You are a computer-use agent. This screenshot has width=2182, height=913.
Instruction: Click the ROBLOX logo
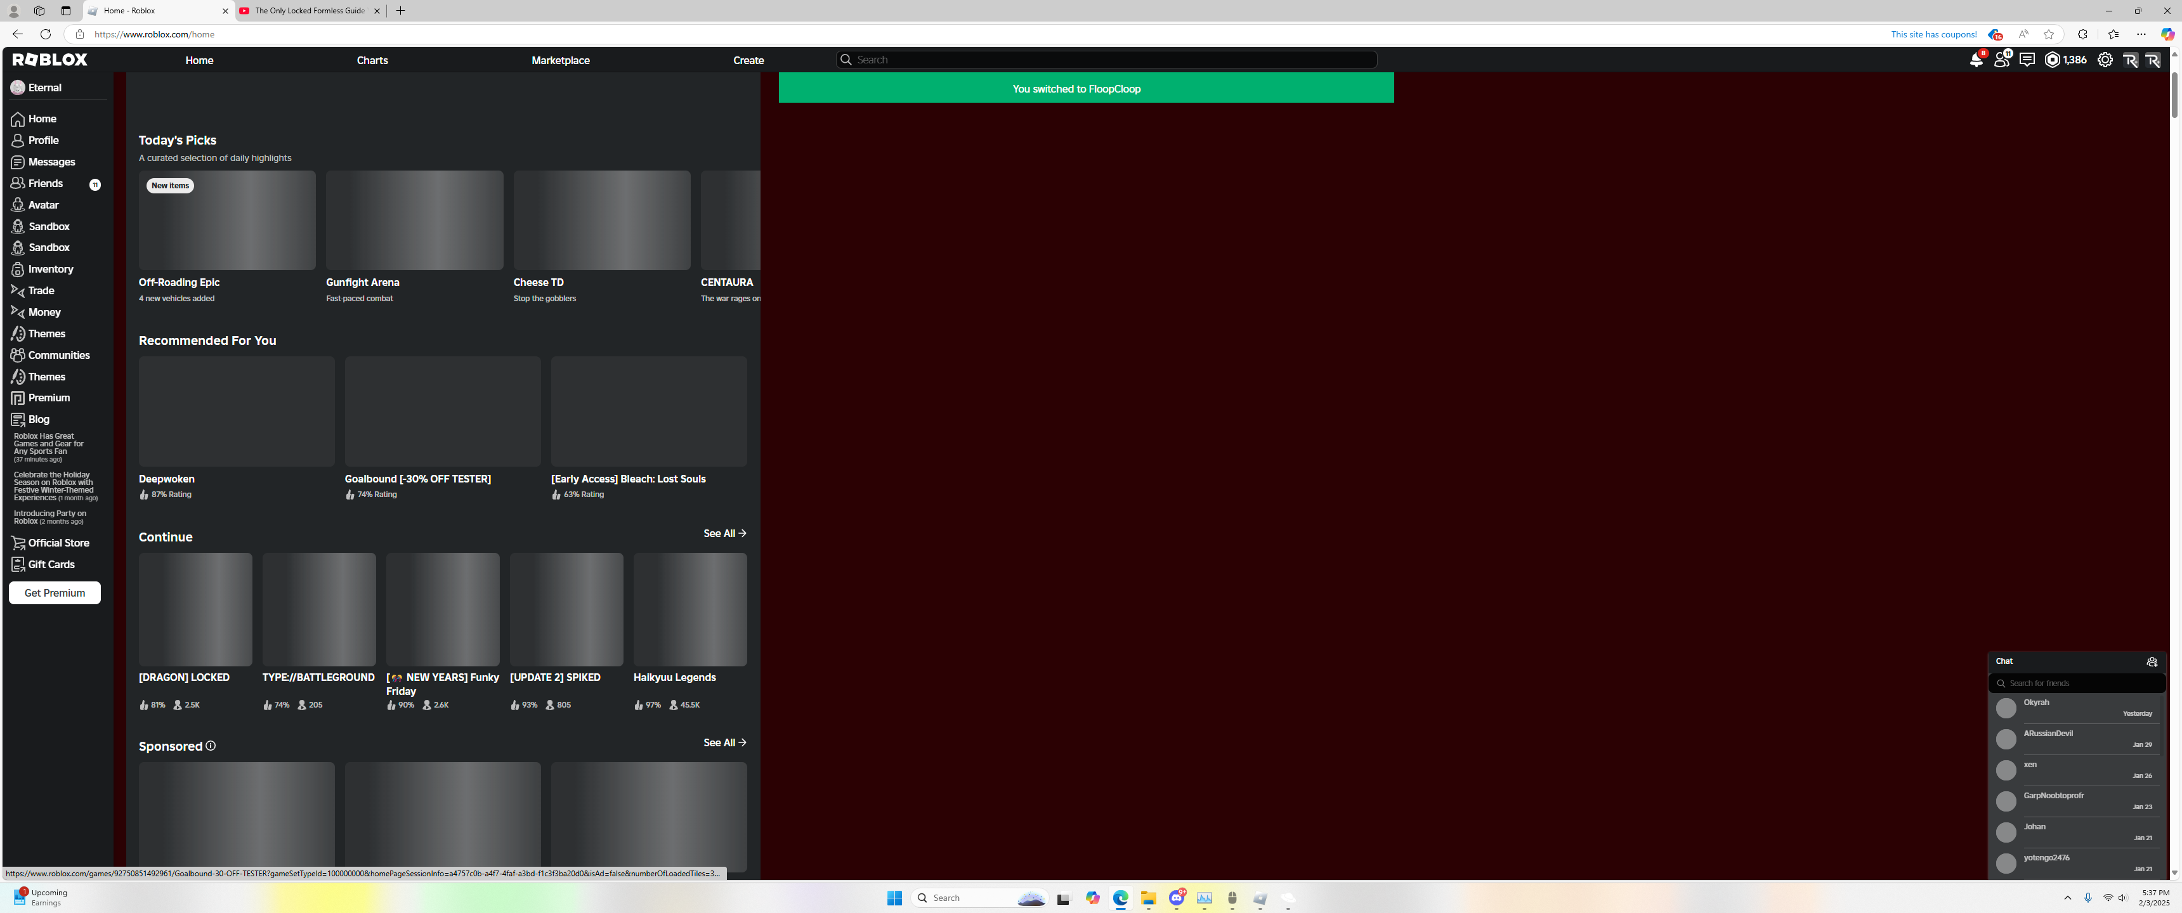click(x=50, y=60)
